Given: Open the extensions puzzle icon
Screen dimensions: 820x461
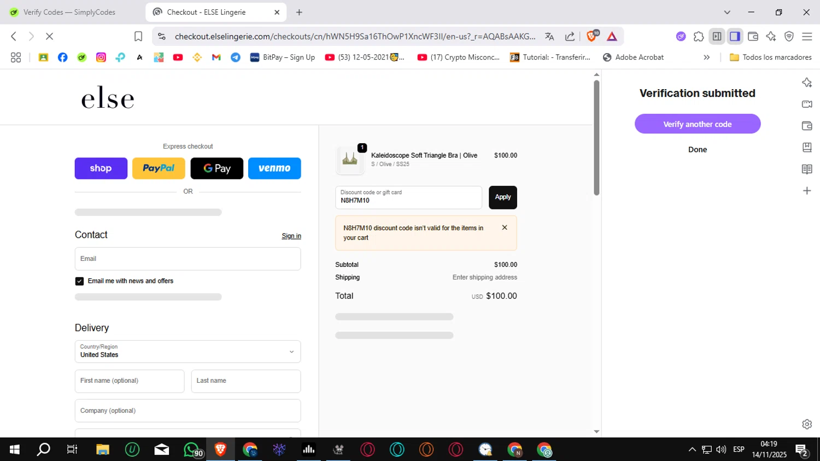Looking at the screenshot, I should pyautogui.click(x=699, y=37).
